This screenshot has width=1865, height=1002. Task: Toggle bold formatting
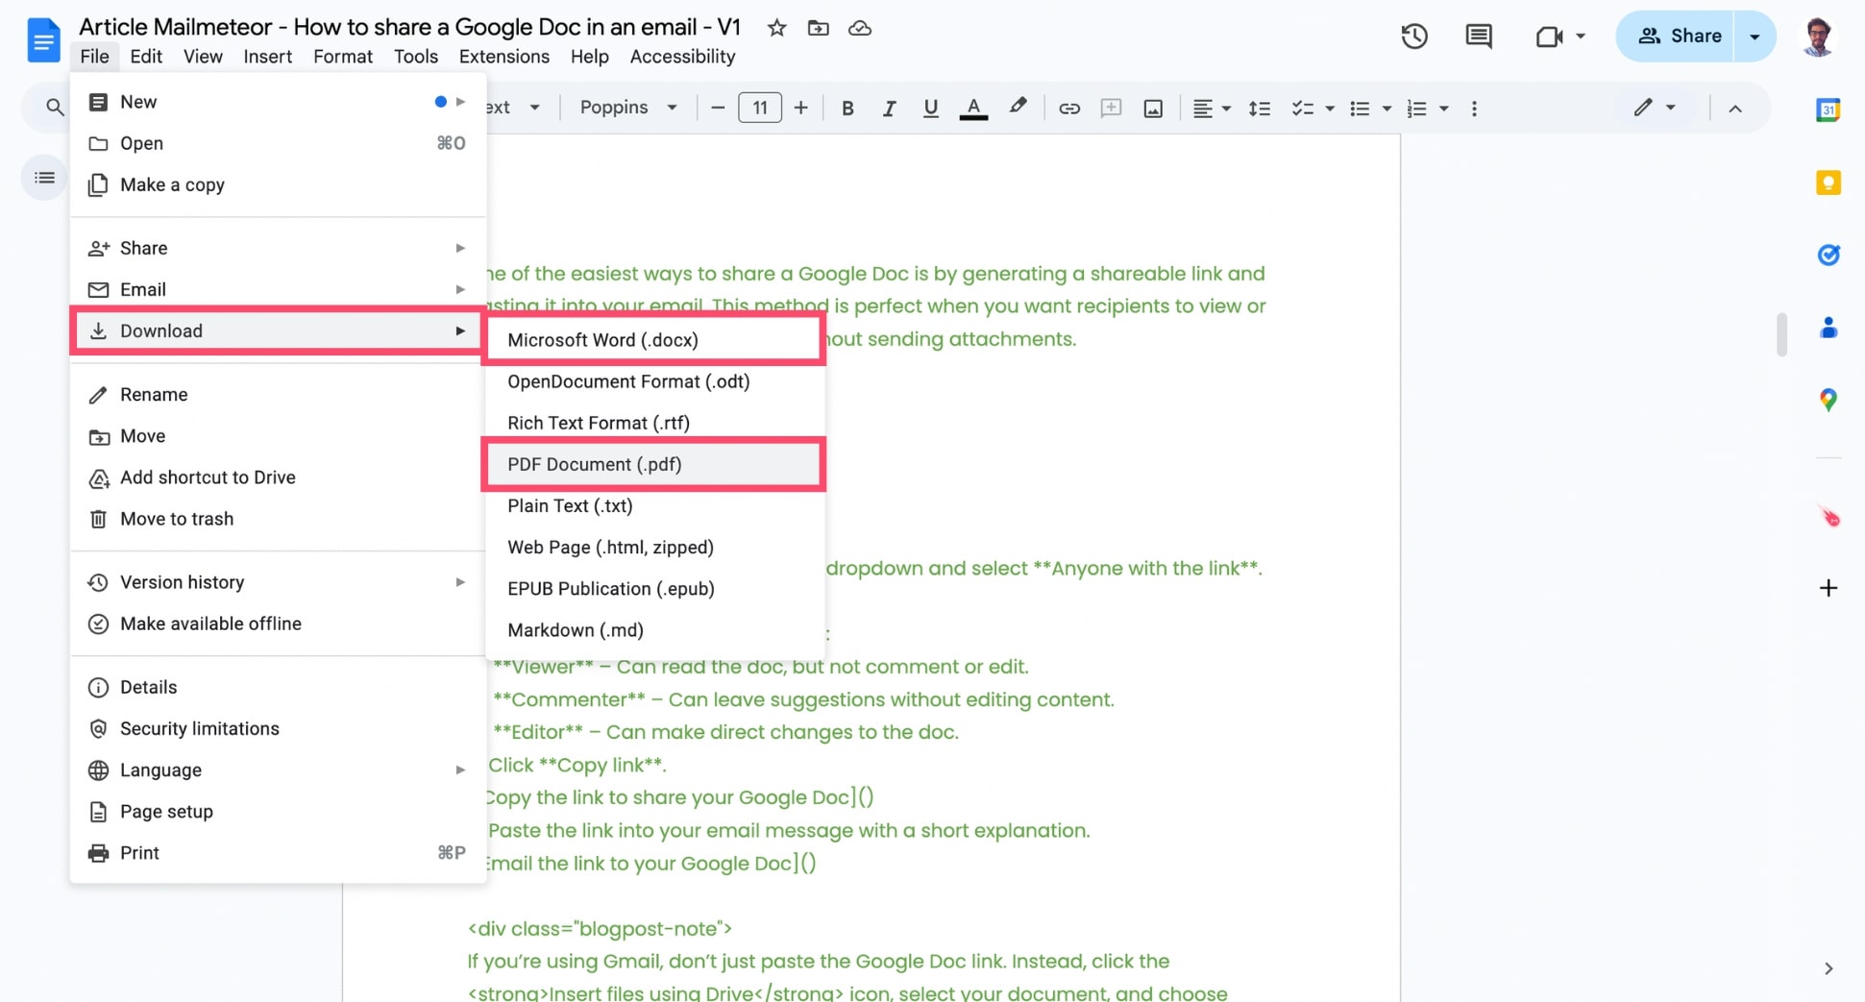pyautogui.click(x=847, y=108)
